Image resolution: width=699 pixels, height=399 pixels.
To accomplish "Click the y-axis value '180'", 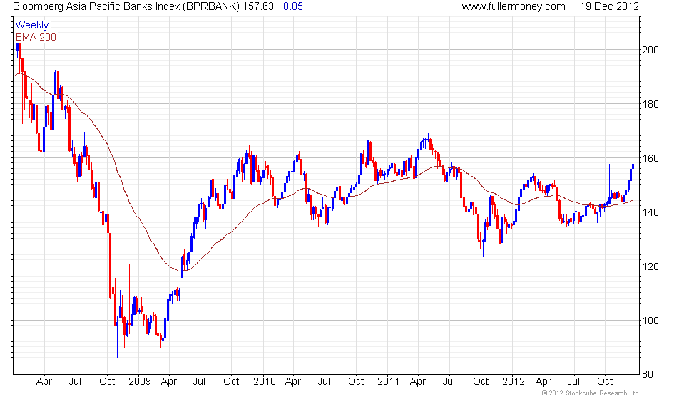I will (650, 104).
